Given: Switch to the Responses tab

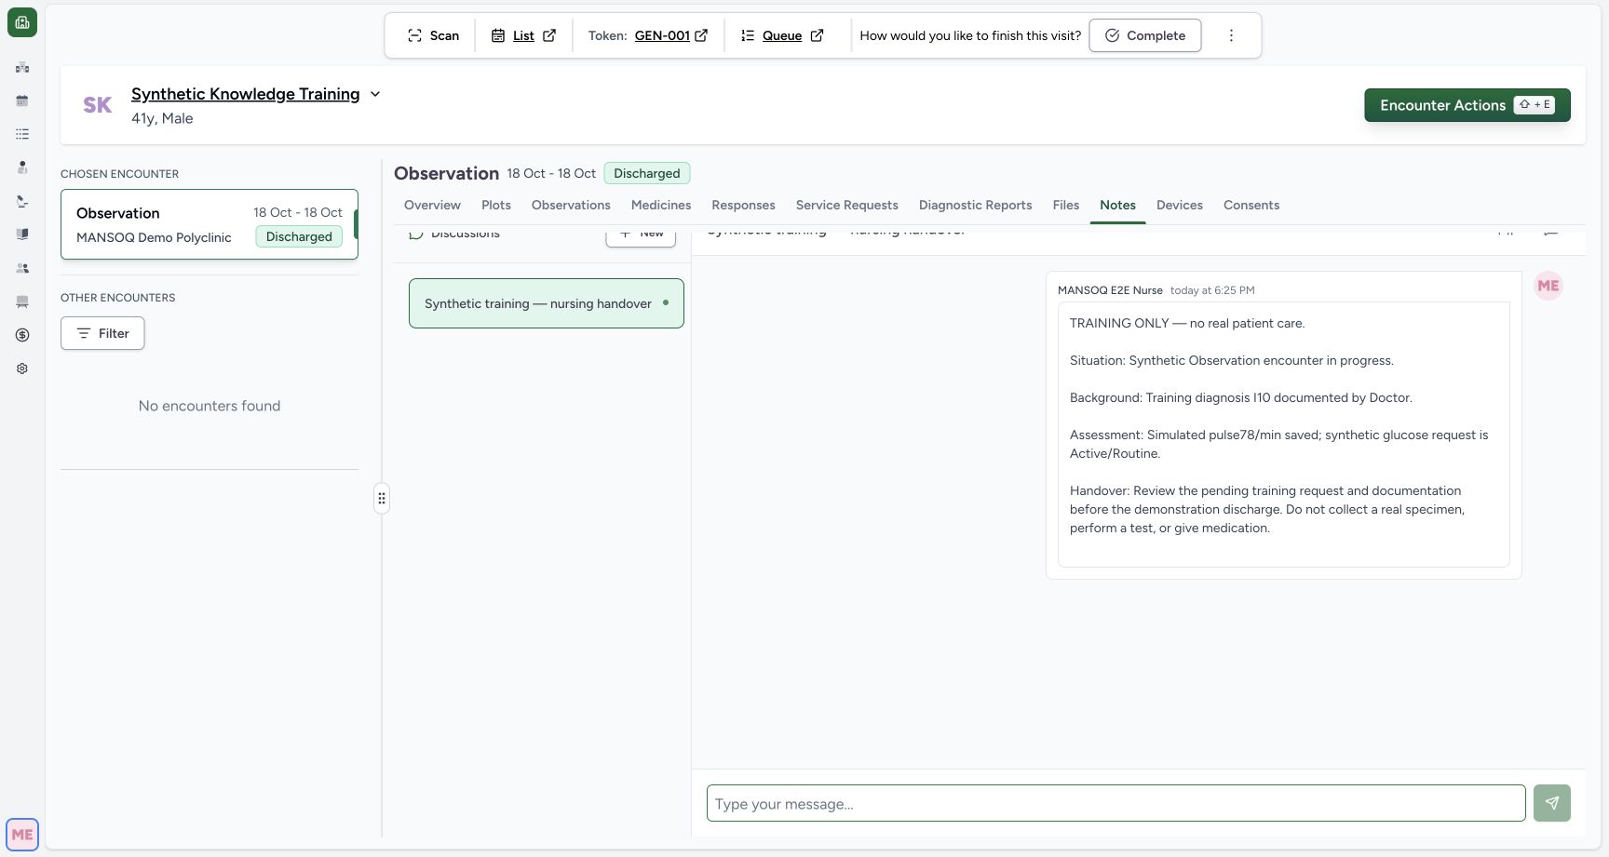Looking at the screenshot, I should pyautogui.click(x=743, y=205).
